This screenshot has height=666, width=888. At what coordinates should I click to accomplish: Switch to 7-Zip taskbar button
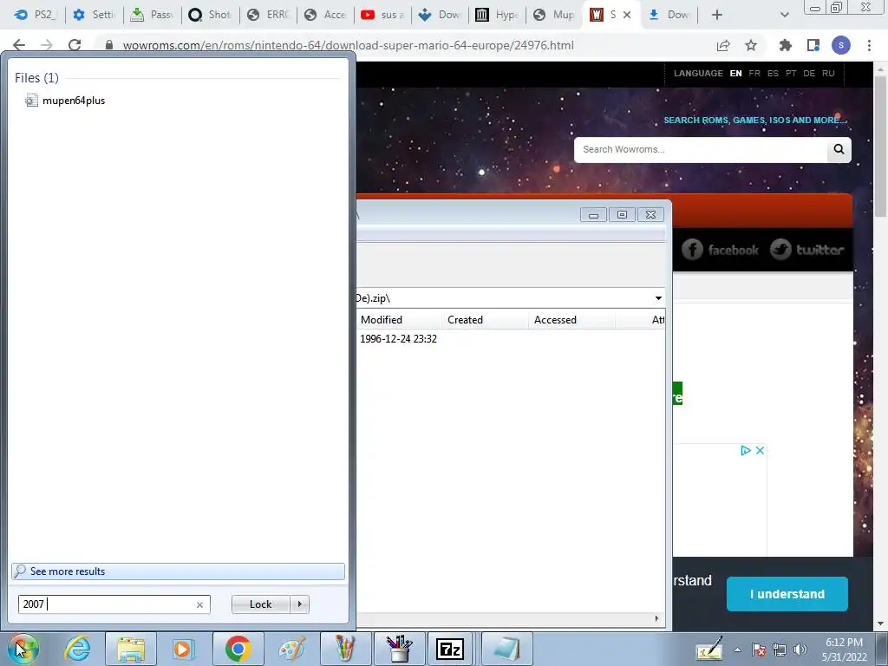(450, 649)
